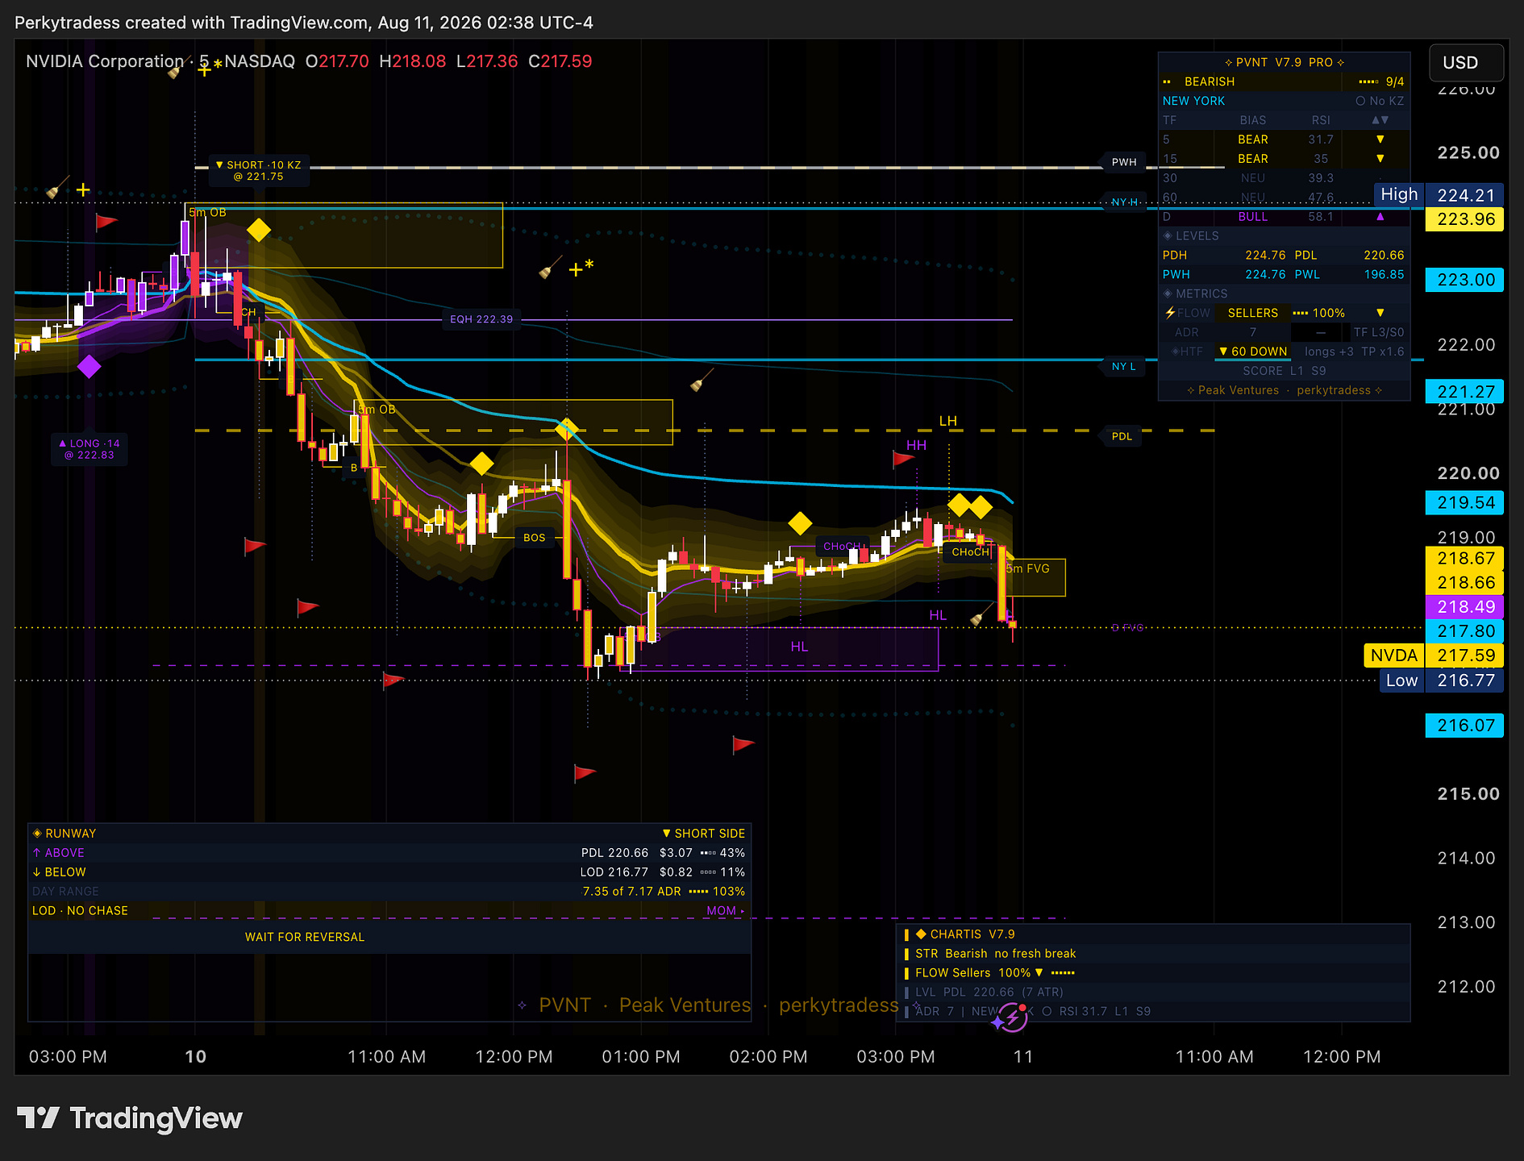Click the NY L line tag

click(1123, 366)
